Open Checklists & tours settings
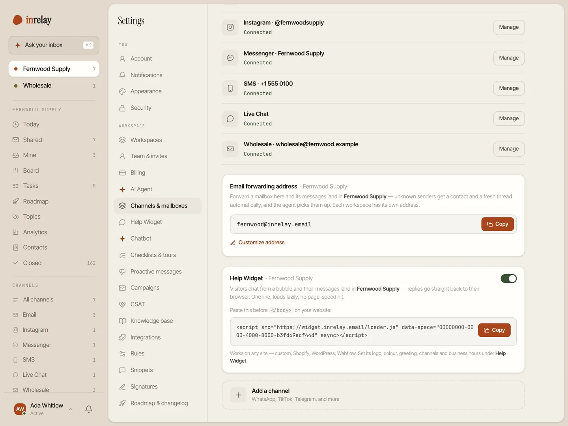Image resolution: width=568 pixels, height=426 pixels. pyautogui.click(x=158, y=255)
